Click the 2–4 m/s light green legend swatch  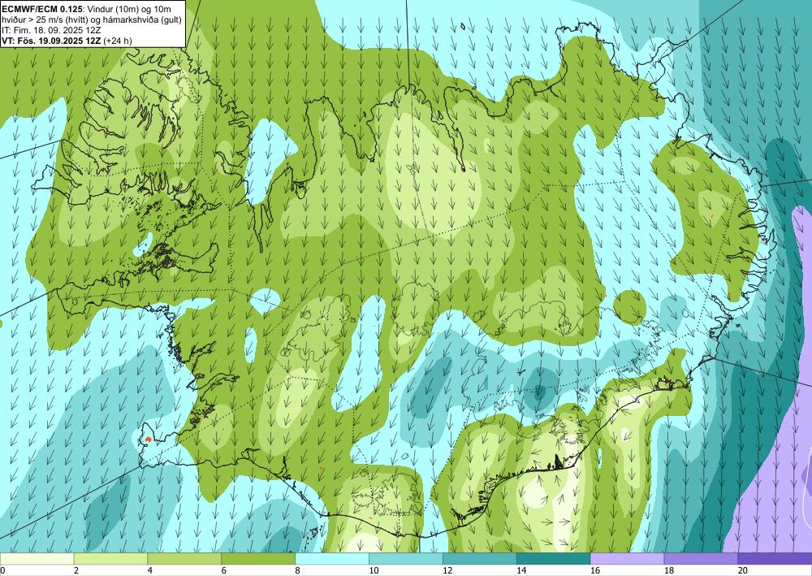(x=110, y=559)
